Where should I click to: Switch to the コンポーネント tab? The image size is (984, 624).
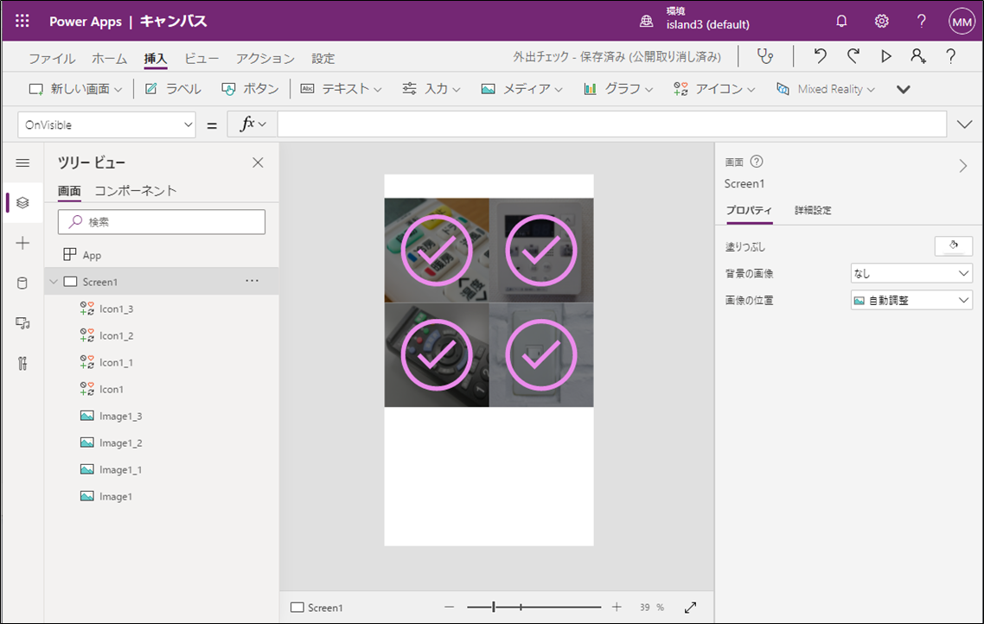point(136,191)
